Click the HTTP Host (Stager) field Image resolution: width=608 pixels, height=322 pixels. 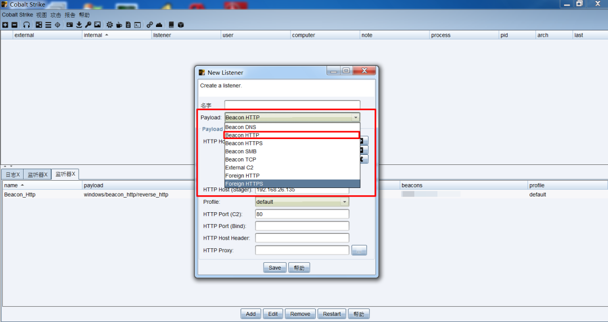[x=302, y=190]
